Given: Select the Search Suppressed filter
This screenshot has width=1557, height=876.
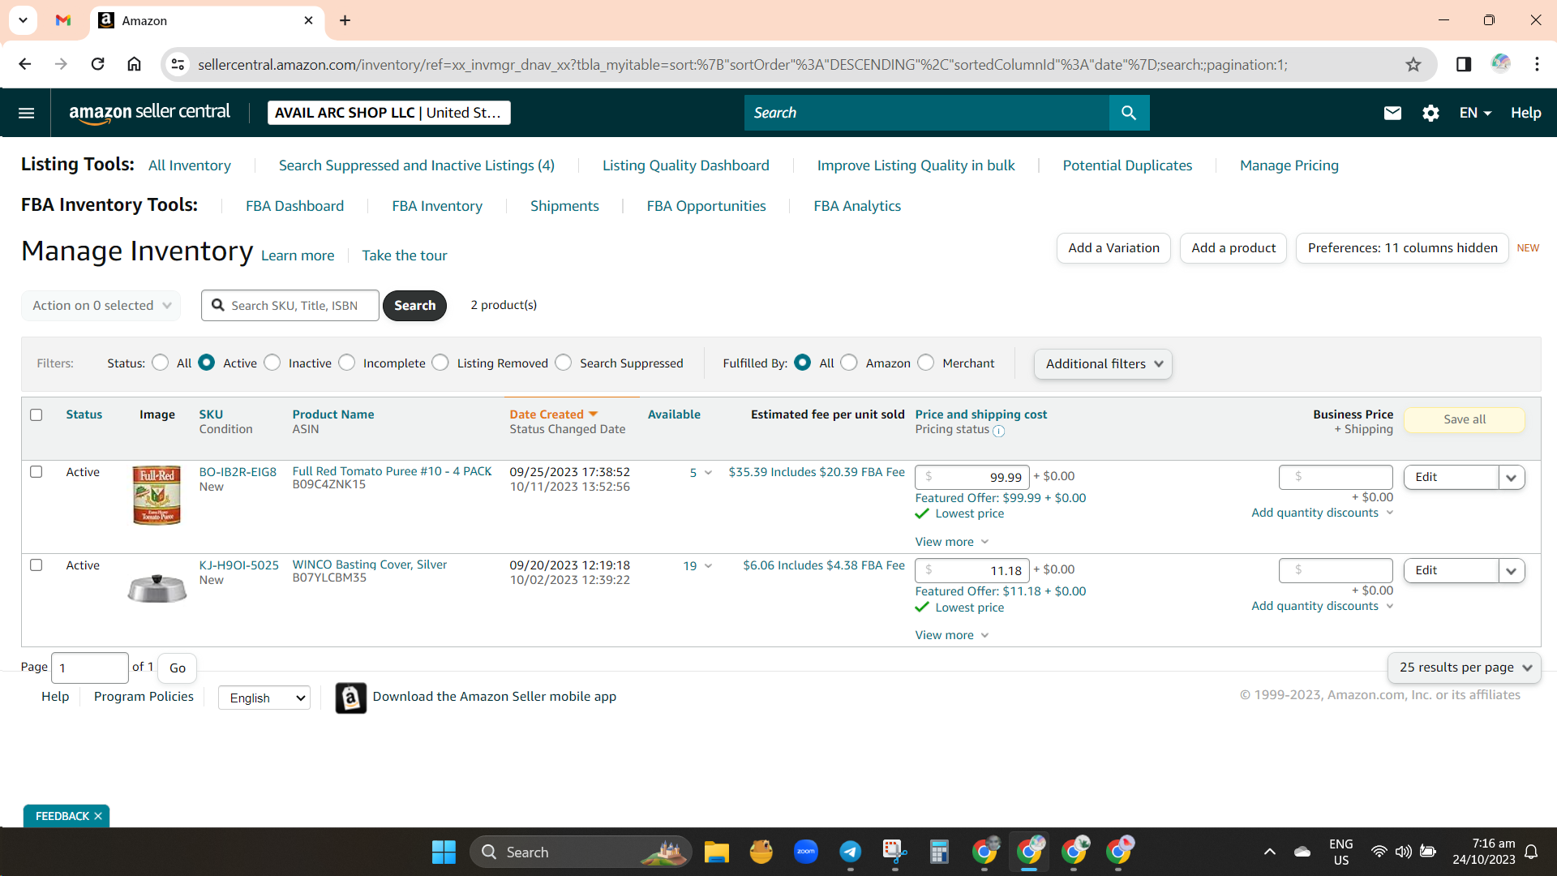Looking at the screenshot, I should click(564, 363).
